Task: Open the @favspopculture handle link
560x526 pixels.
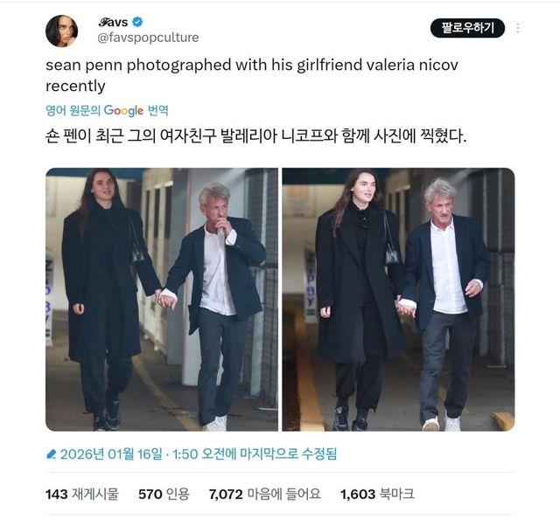Action: 148,38
